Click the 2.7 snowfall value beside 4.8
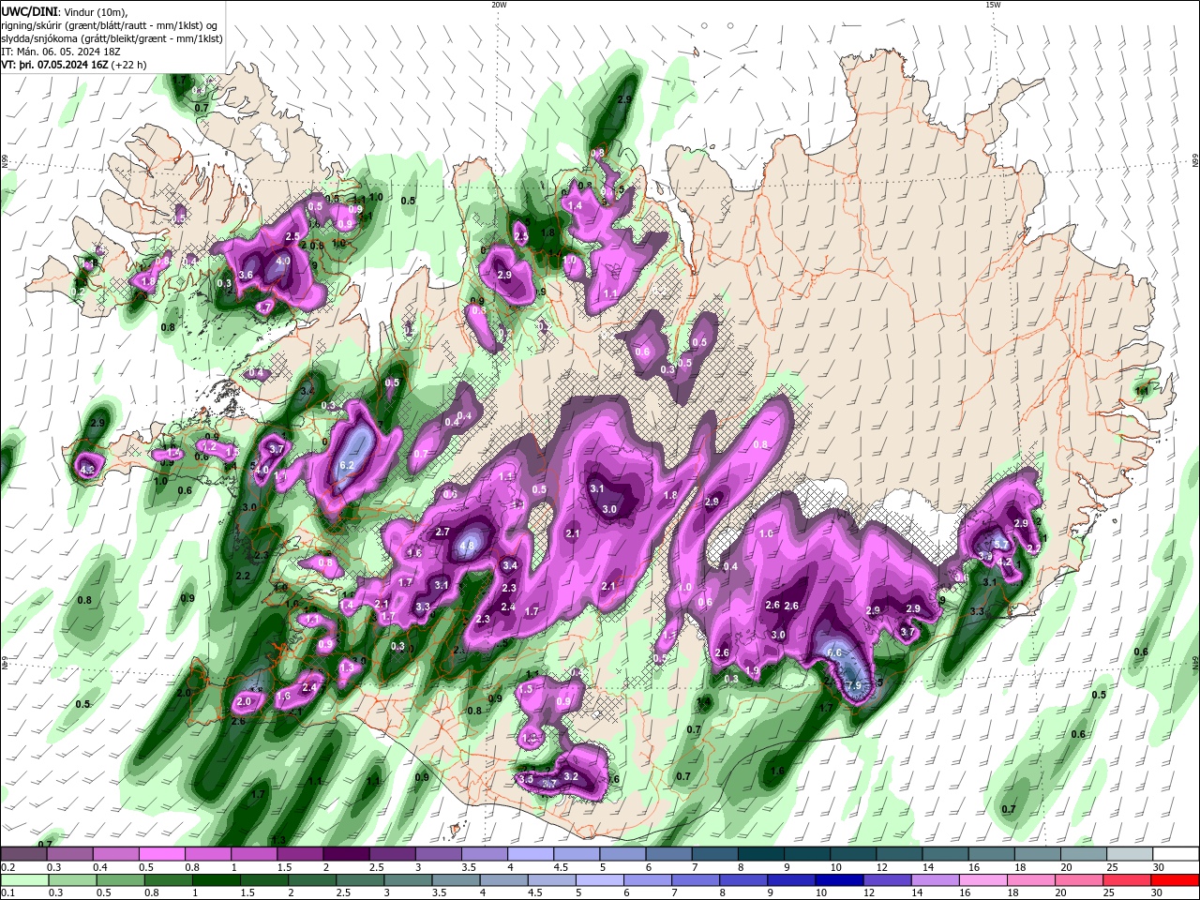The height and width of the screenshot is (900, 1200). [x=442, y=532]
